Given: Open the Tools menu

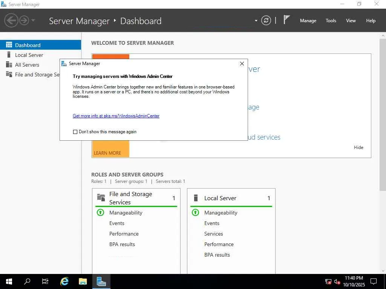Looking at the screenshot, I should [331, 21].
